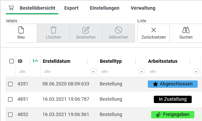Expand Bestelltyp filter dropdown
Screen dimensions: 202x121
(141, 71)
